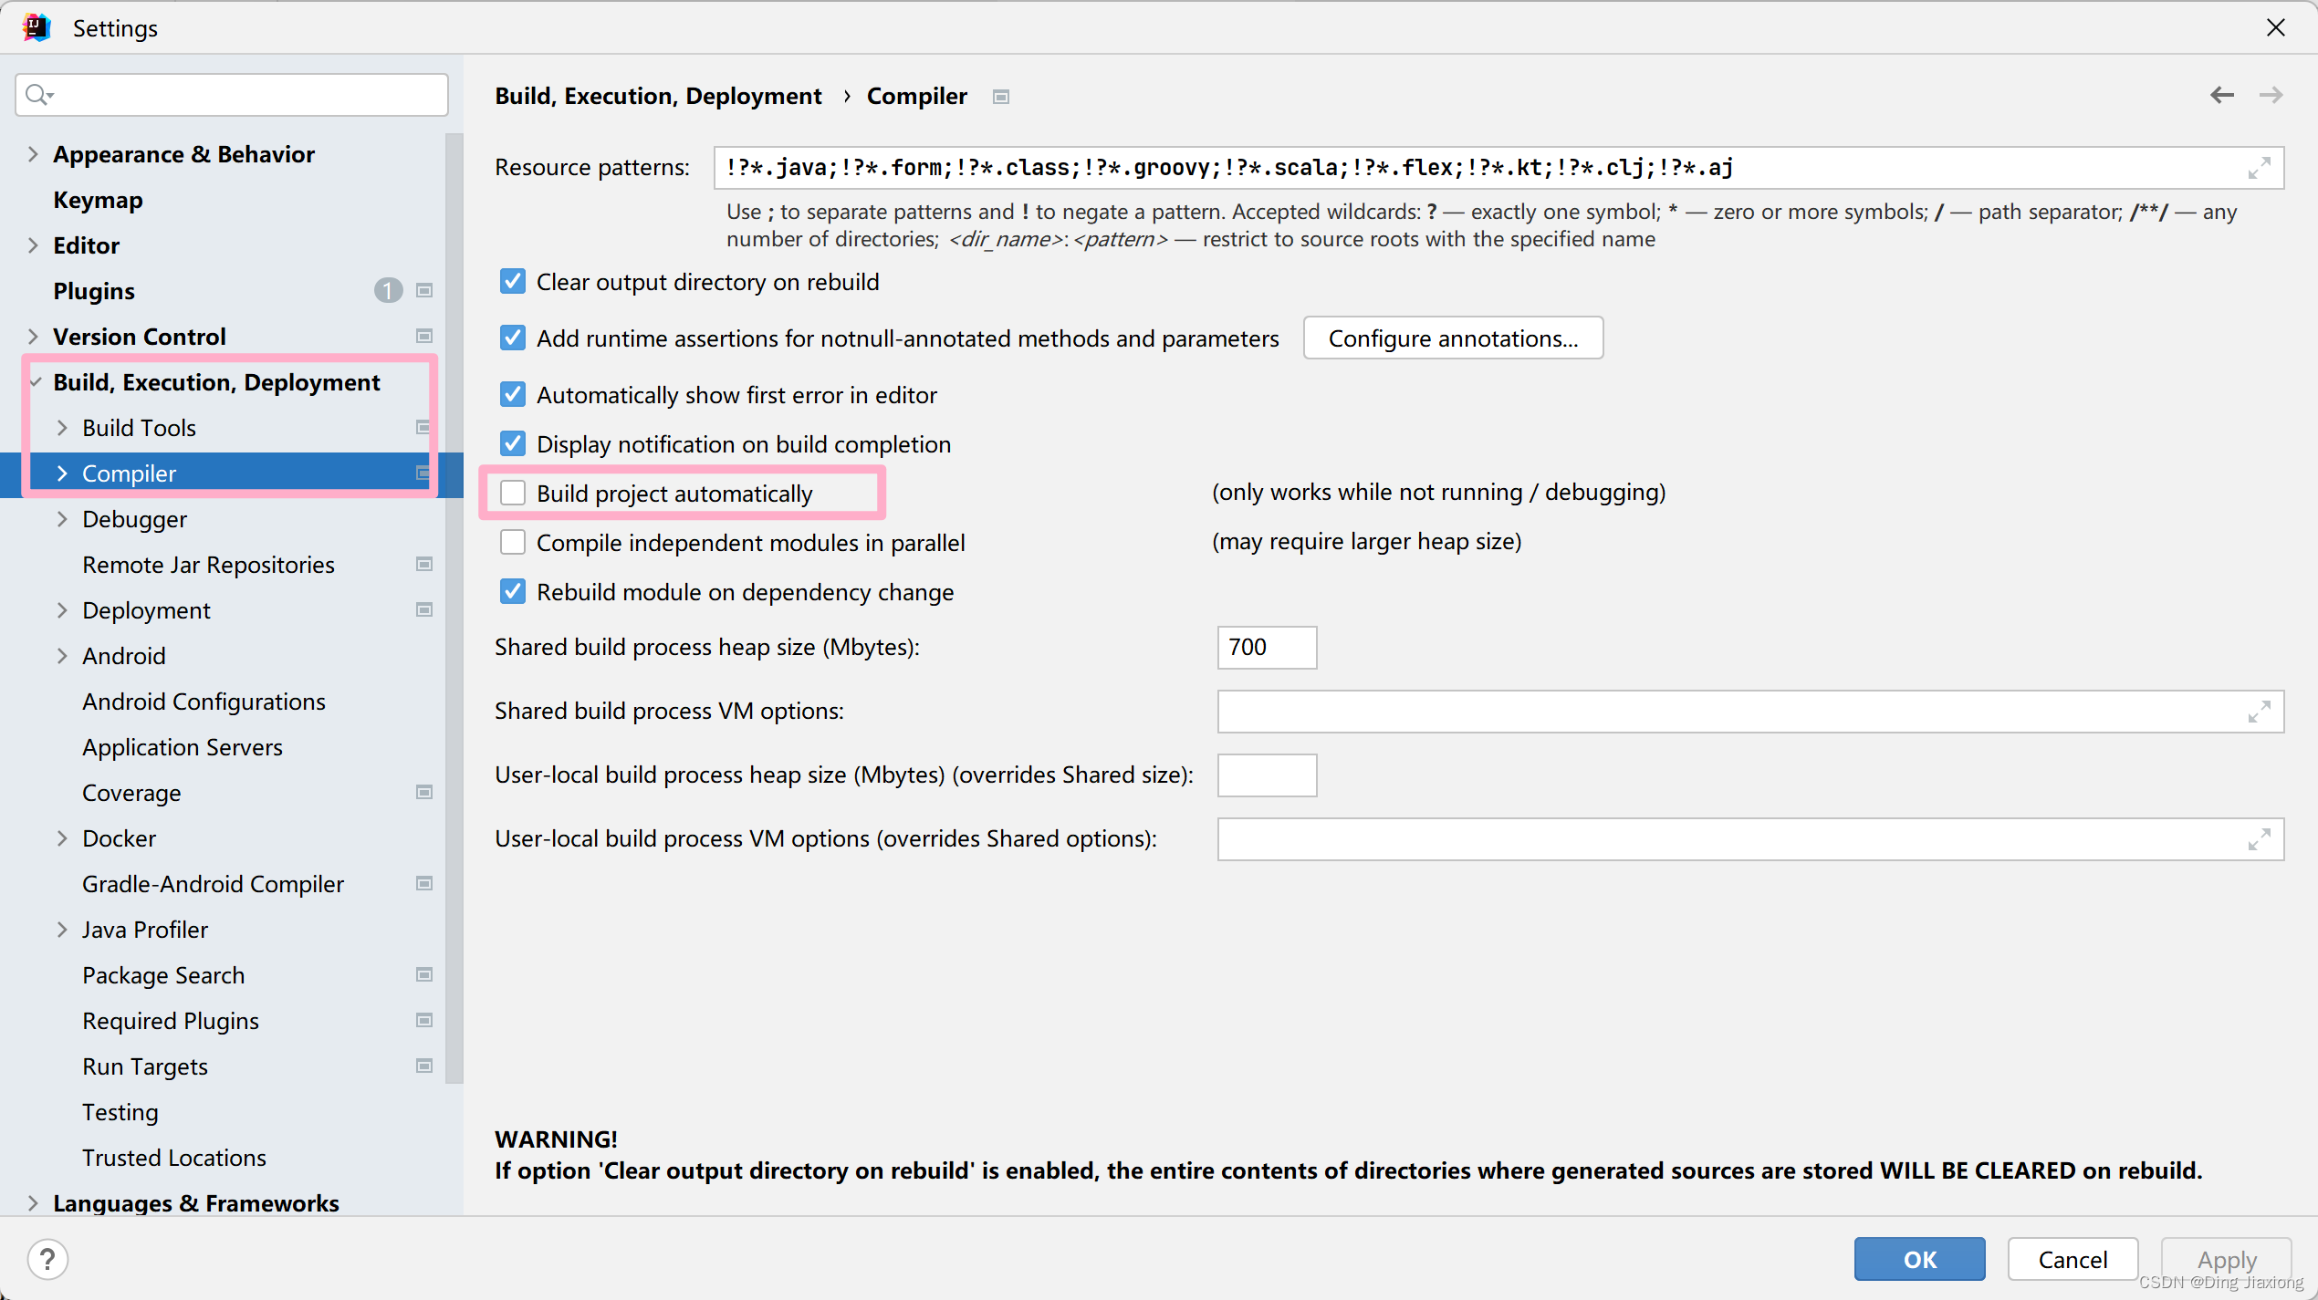The height and width of the screenshot is (1300, 2318).
Task: Click the Plugins update badge showing 1
Action: (388, 291)
